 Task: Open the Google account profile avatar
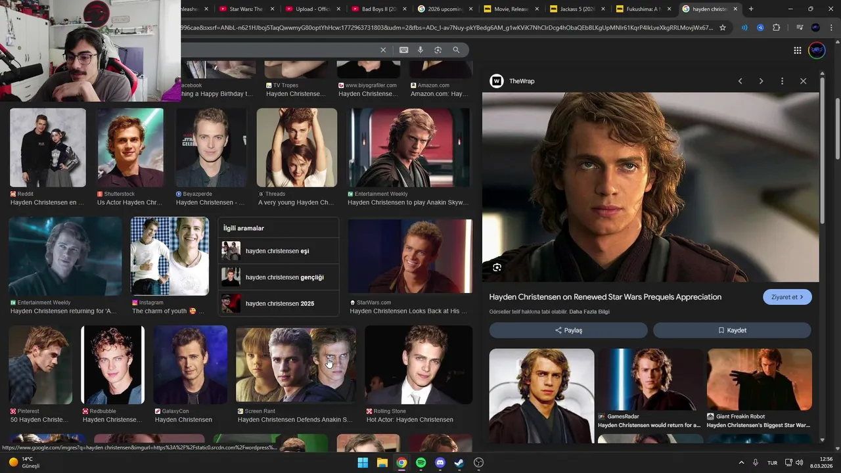click(x=817, y=51)
